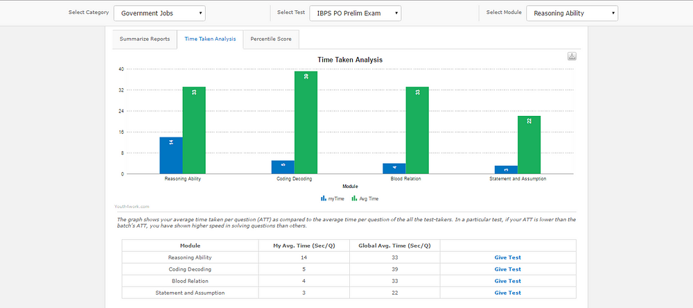
Task: Click the Select Module label
Action: (504, 12)
